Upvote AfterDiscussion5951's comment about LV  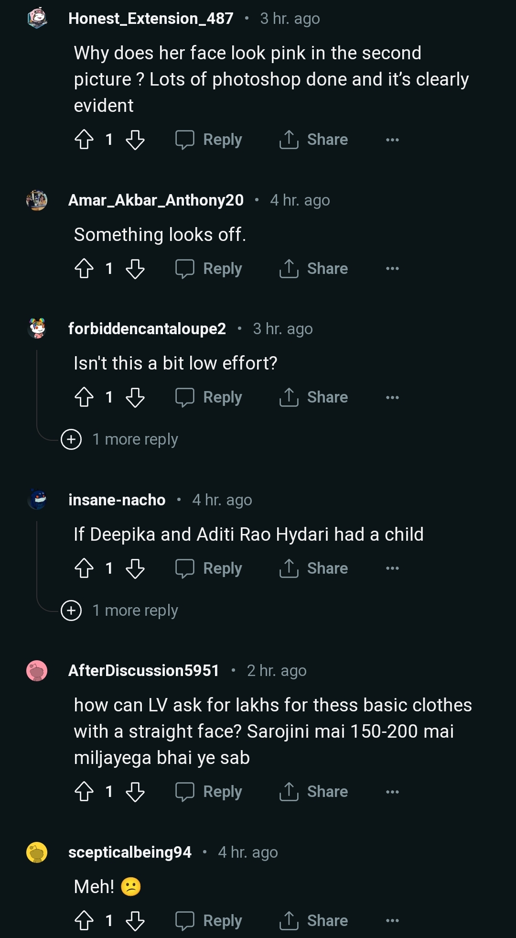84,792
